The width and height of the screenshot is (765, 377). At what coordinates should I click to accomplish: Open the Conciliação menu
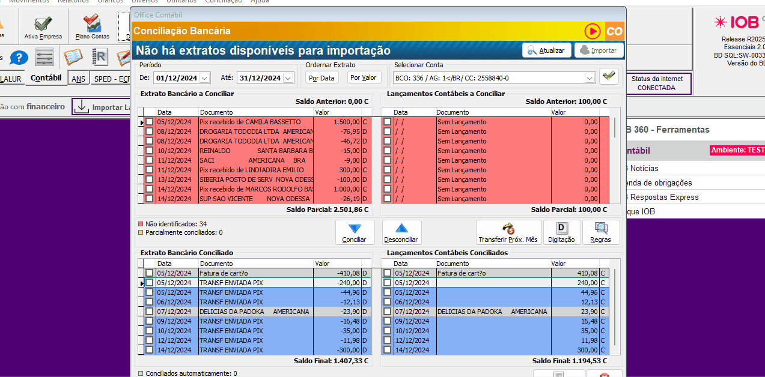point(224,1)
